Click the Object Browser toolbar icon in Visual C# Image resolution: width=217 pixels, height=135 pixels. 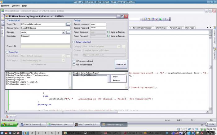153,19
